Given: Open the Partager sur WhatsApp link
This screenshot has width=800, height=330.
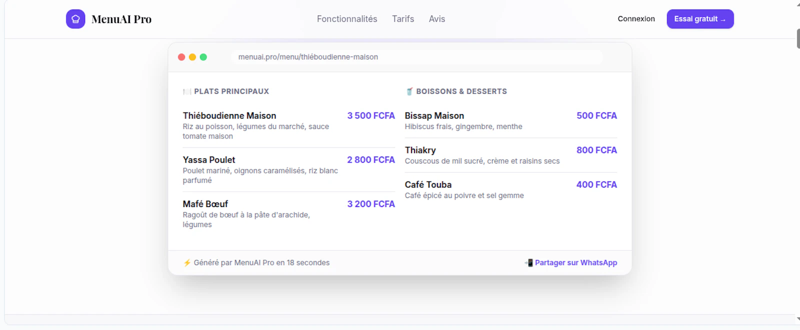Looking at the screenshot, I should tap(576, 263).
